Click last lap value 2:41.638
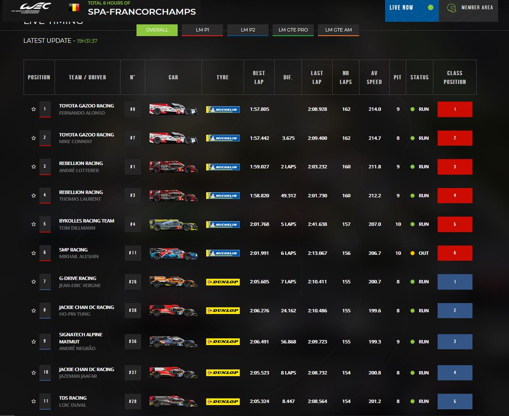Screen dimensions: 509x416 (x=317, y=224)
